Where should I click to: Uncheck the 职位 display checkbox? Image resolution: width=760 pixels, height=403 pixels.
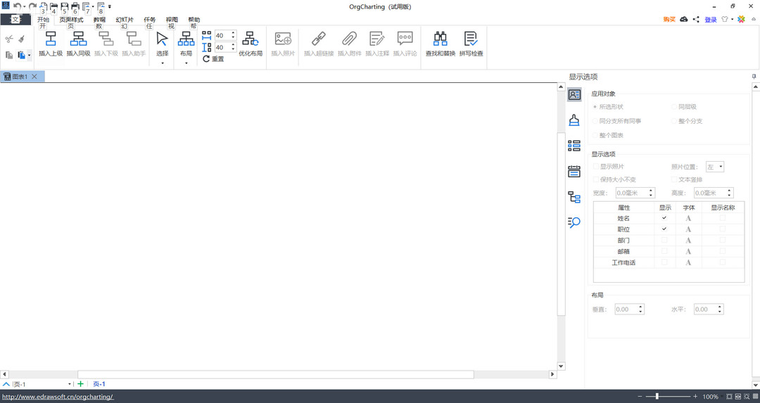tap(664, 229)
